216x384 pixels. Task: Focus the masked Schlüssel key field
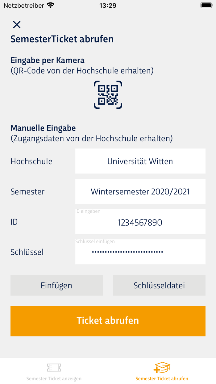140,252
